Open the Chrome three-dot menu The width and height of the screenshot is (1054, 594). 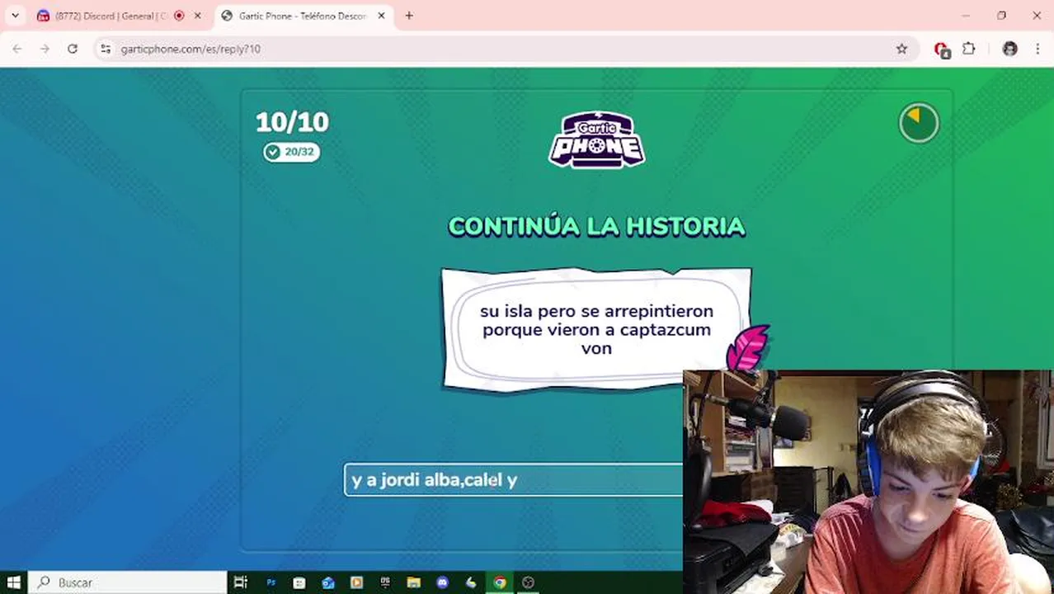click(1038, 49)
